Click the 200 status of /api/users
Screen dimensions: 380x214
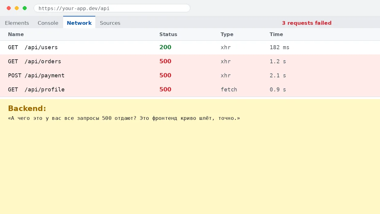point(165,47)
